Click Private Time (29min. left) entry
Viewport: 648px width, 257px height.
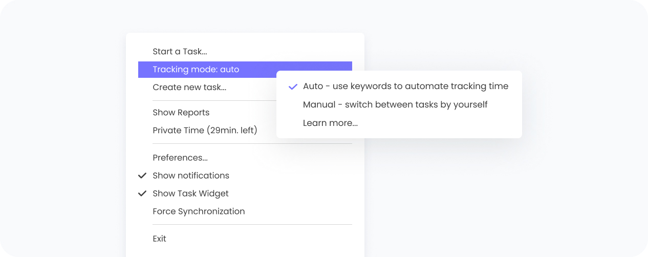205,130
